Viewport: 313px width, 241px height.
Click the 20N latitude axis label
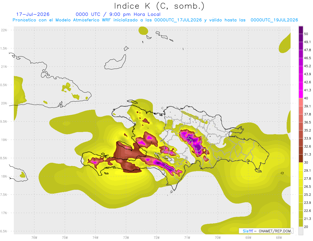click(x=4, y=103)
